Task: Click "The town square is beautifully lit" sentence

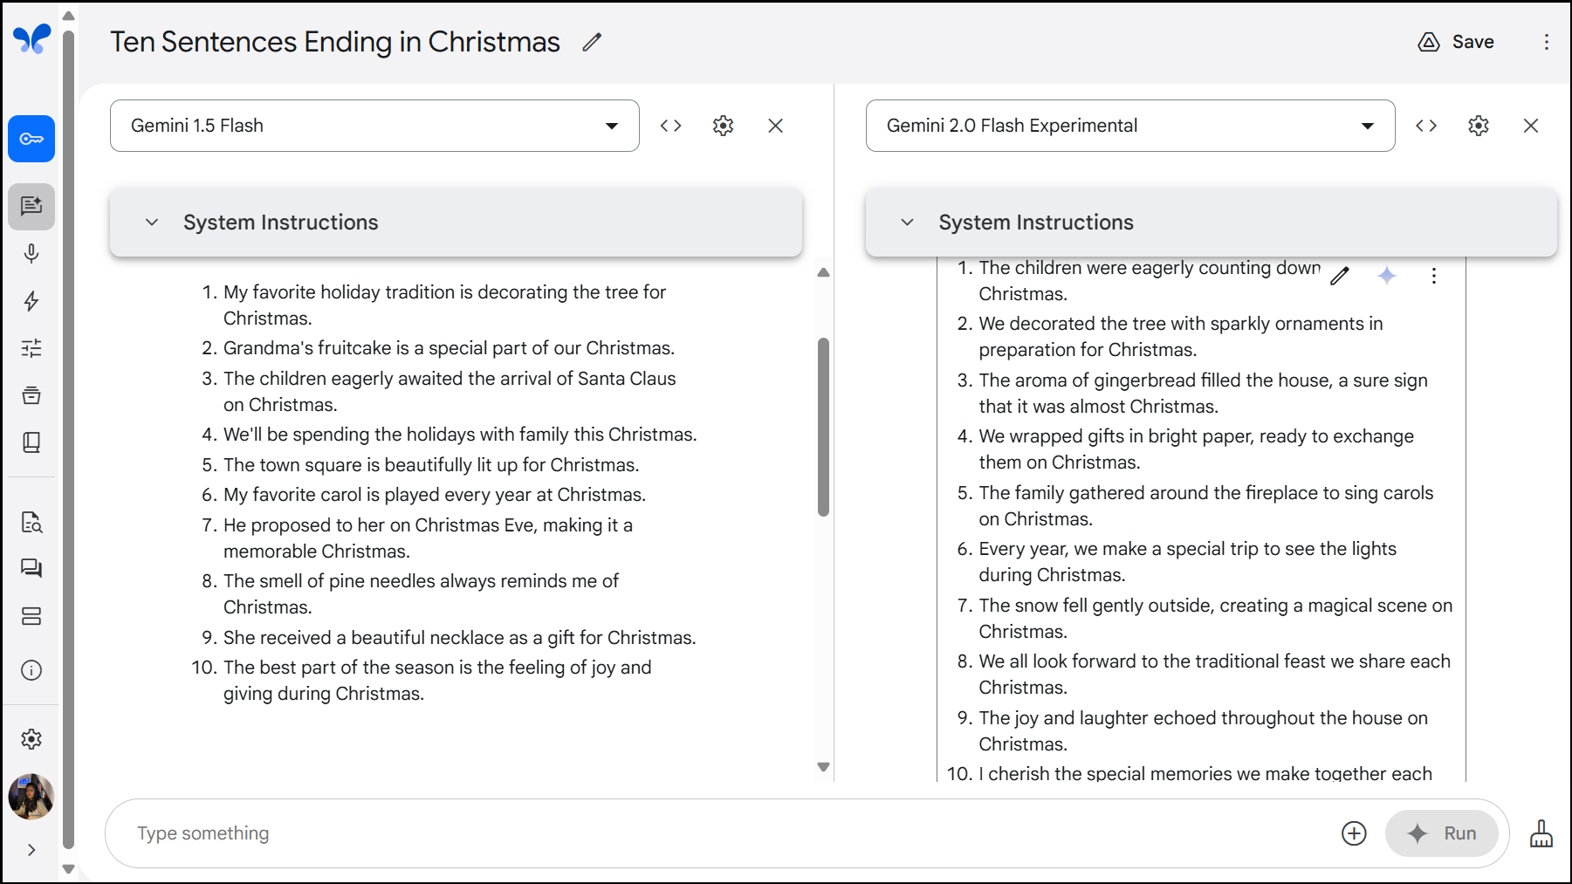Action: (431, 465)
